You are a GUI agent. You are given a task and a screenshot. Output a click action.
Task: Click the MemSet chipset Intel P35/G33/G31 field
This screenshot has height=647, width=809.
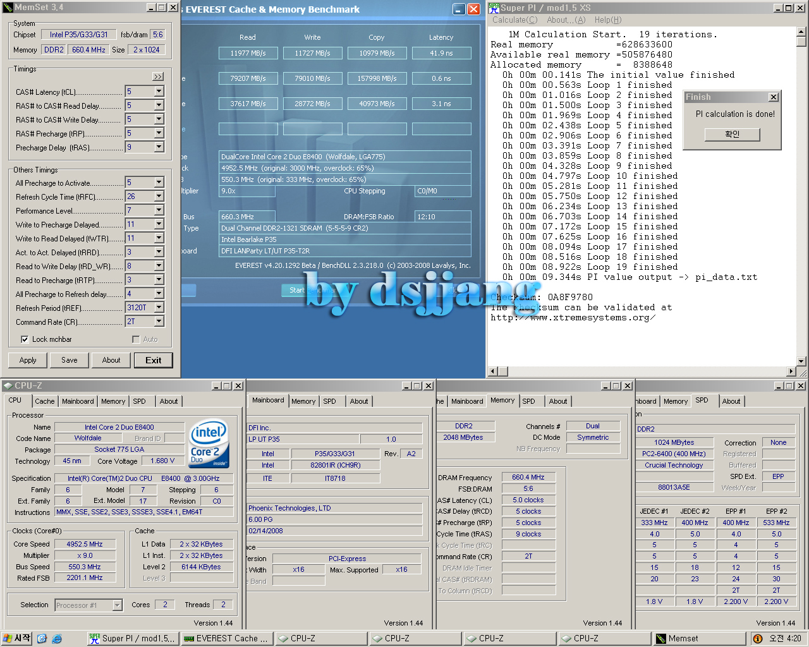tap(79, 35)
